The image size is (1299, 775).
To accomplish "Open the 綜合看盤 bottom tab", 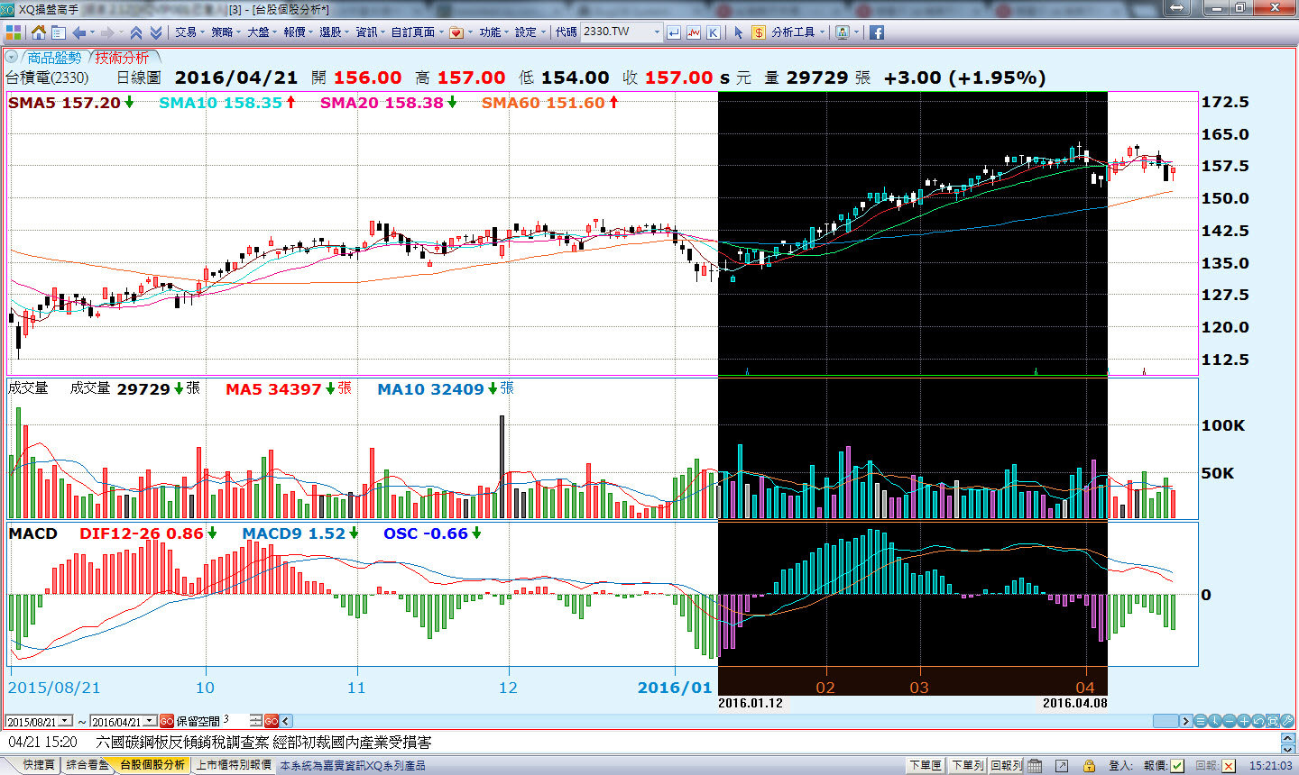I will [x=88, y=765].
